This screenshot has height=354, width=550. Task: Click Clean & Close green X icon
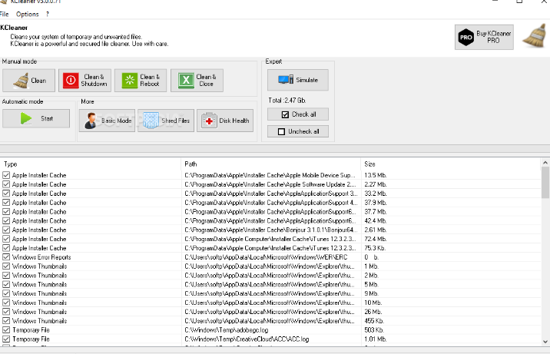pyautogui.click(x=186, y=81)
